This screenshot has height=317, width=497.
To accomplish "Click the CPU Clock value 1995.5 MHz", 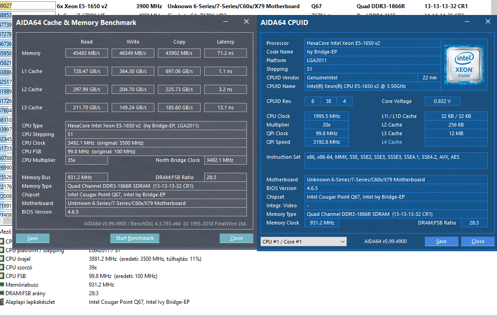I will click(326, 116).
